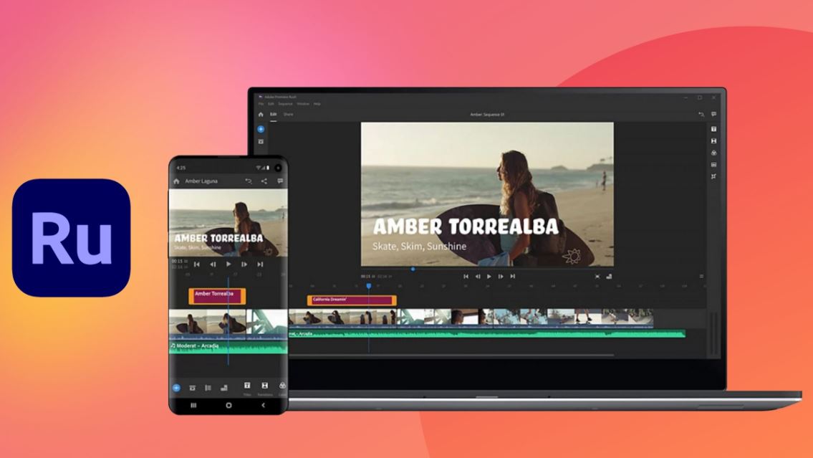Tap the Android recent apps button on phone
The width and height of the screenshot is (813, 458).
coord(193,406)
